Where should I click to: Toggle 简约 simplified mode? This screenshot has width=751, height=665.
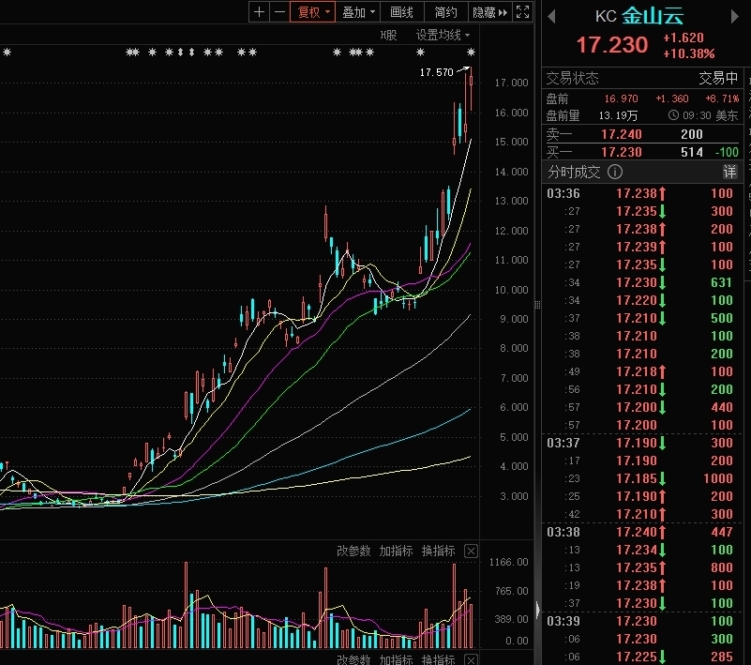[446, 12]
